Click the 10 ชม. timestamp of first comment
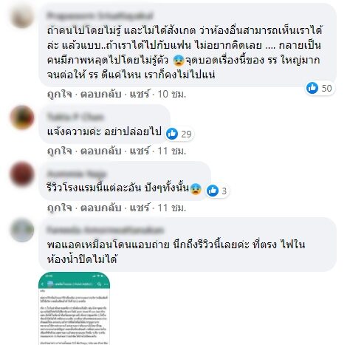 pos(171,94)
